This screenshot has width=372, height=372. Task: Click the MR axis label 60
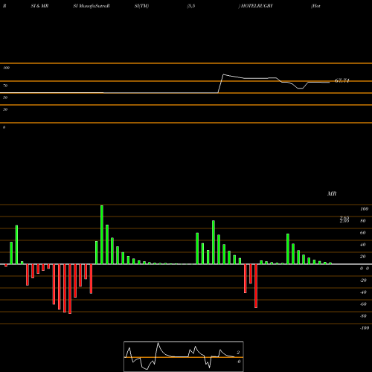tap(363, 233)
